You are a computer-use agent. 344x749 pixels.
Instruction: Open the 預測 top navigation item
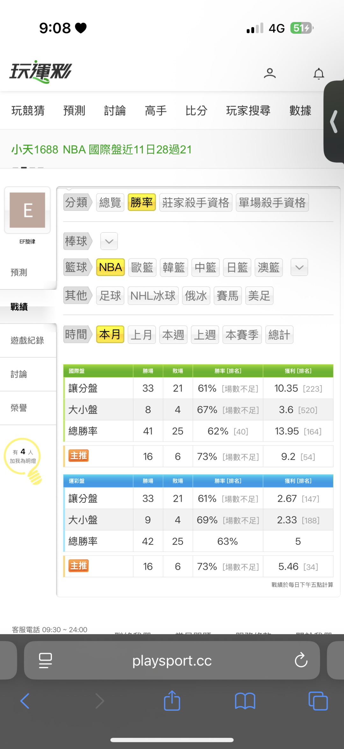coord(74,110)
